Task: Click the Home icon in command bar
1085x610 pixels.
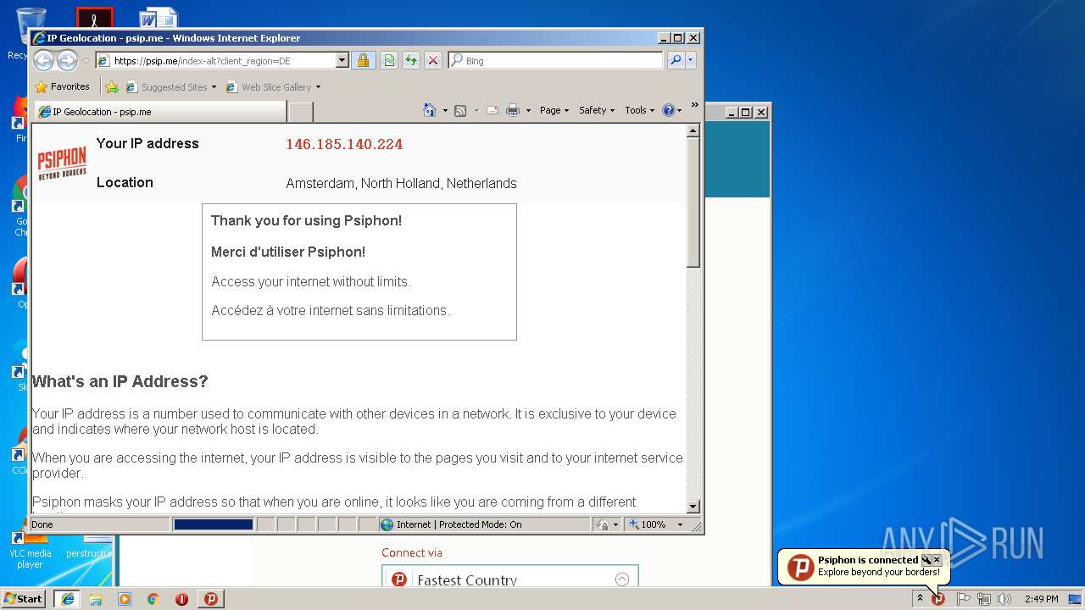Action: [430, 110]
